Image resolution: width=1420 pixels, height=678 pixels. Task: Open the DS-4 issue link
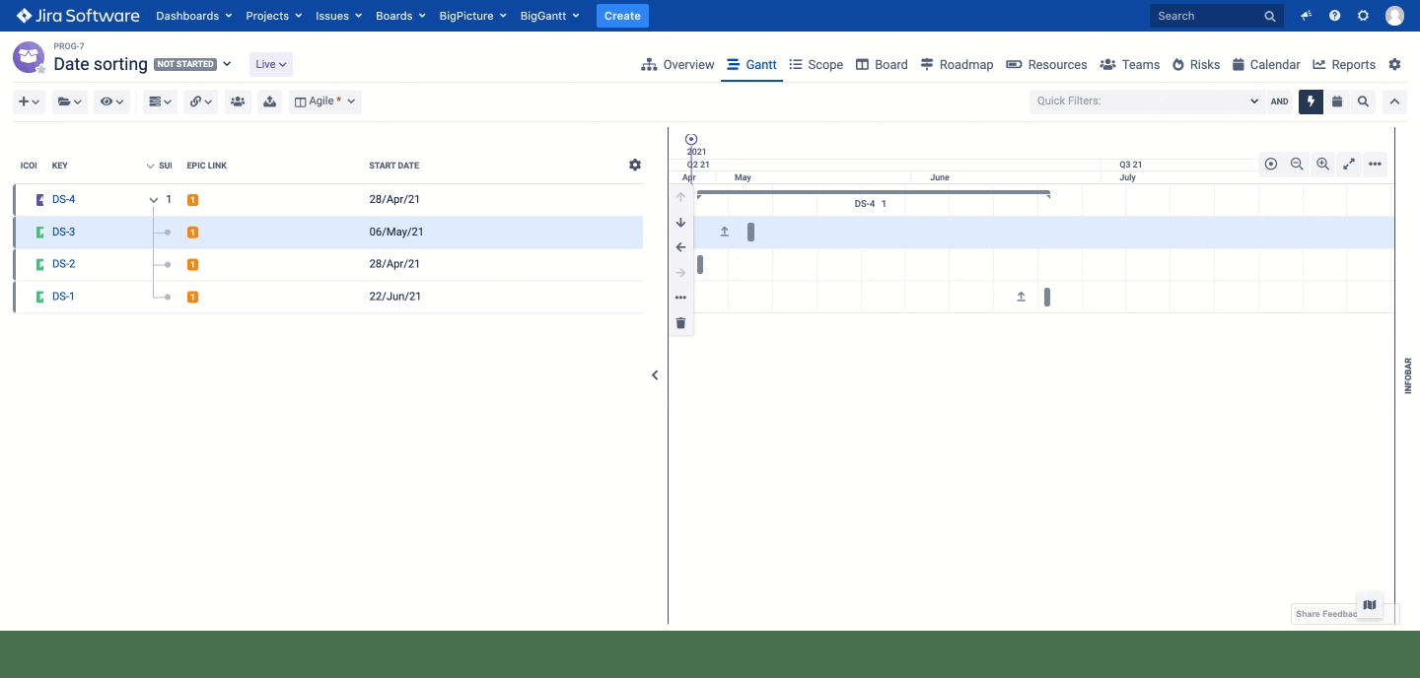tap(64, 200)
